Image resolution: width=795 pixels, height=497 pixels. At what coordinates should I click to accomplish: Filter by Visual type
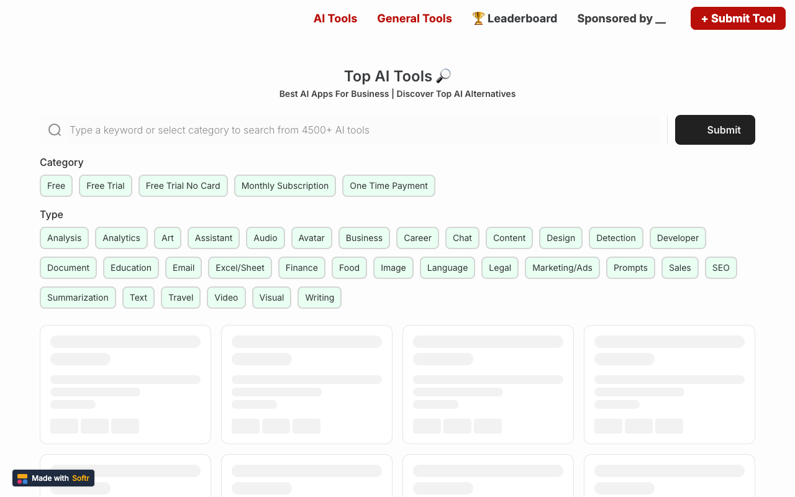[271, 298]
